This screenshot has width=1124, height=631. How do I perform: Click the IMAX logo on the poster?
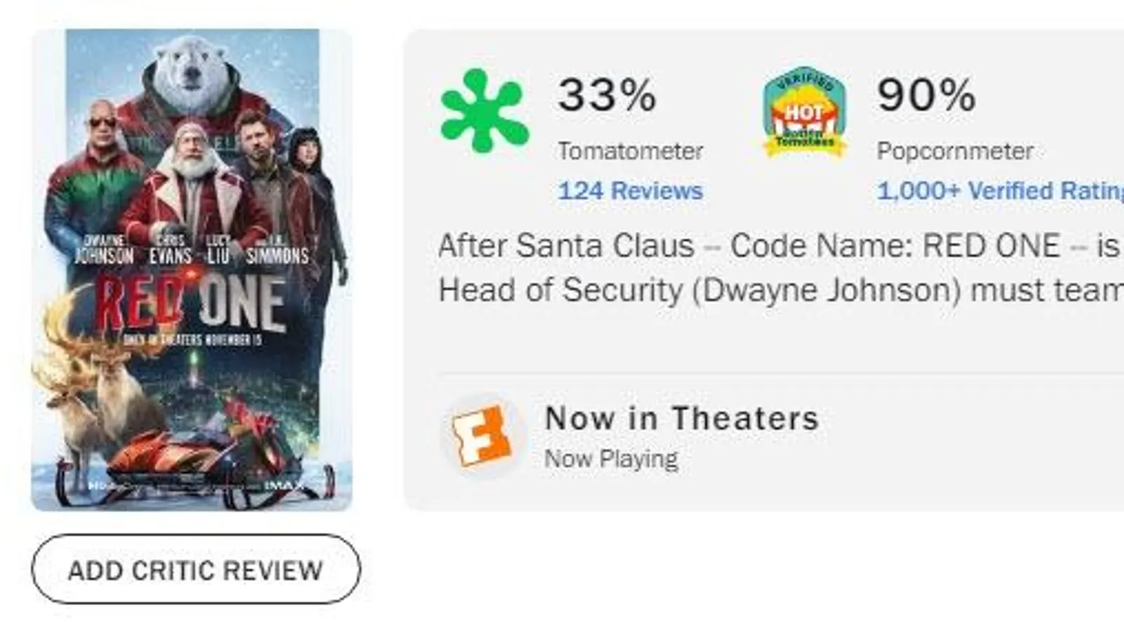(x=284, y=485)
